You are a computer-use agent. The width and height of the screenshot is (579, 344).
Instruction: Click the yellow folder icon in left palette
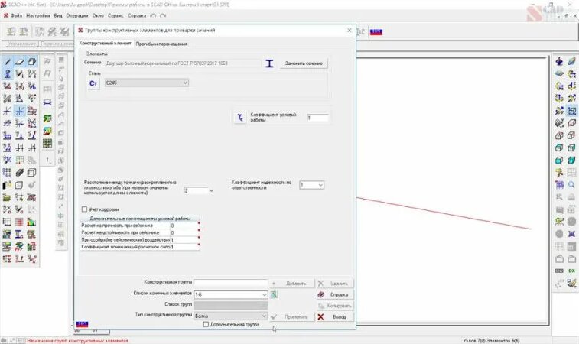tap(7, 197)
